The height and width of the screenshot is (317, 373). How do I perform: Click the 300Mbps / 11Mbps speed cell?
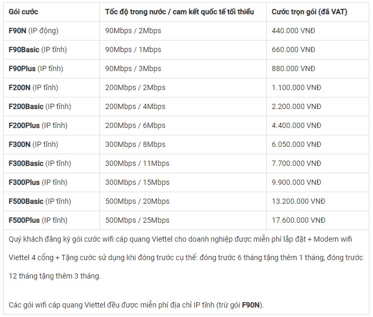pos(183,163)
